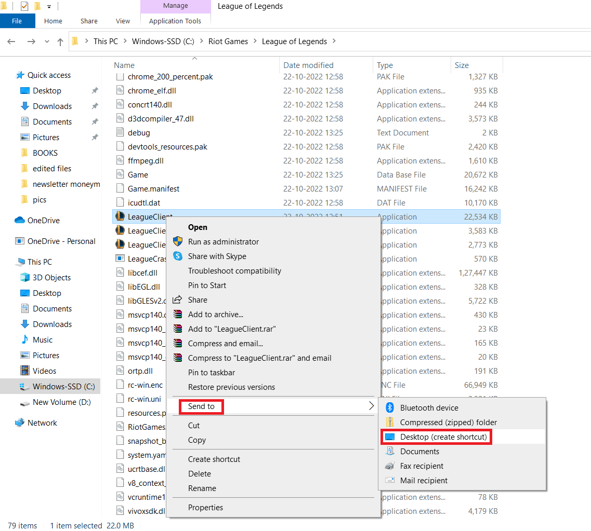Expand chevron after This PC in address bar
Screen dimensions: 591x531
click(125, 41)
